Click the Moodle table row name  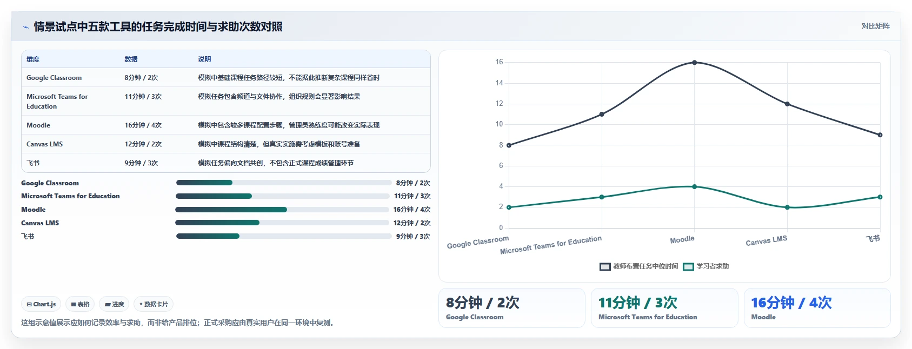pyautogui.click(x=38, y=125)
